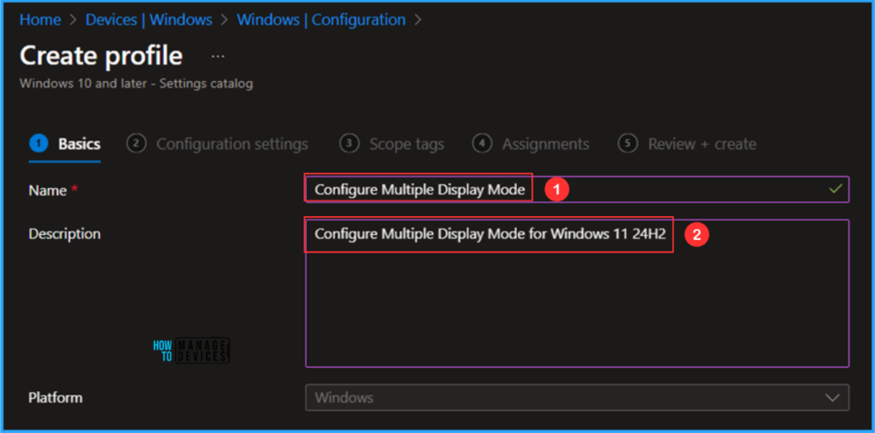Expand the Platform dropdown

pos(577,398)
